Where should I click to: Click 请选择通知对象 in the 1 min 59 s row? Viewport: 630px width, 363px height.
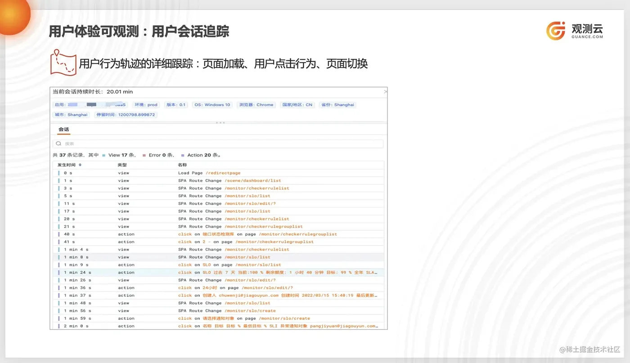pos(218,318)
